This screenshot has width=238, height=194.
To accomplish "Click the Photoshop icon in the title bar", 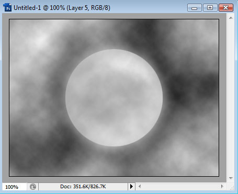I will [7, 8].
